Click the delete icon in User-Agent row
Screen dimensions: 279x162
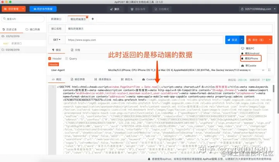263,70
